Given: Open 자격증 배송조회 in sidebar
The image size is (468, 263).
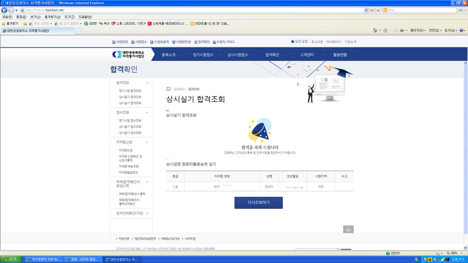Looking at the screenshot, I should coord(128,166).
